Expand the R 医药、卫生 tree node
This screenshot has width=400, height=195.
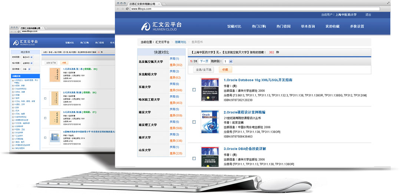[x=13, y=129]
